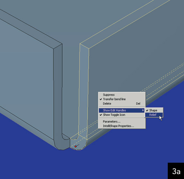Click the checkmark beside Show Toggle Icon
The width and height of the screenshot is (184, 179).
[101, 115]
